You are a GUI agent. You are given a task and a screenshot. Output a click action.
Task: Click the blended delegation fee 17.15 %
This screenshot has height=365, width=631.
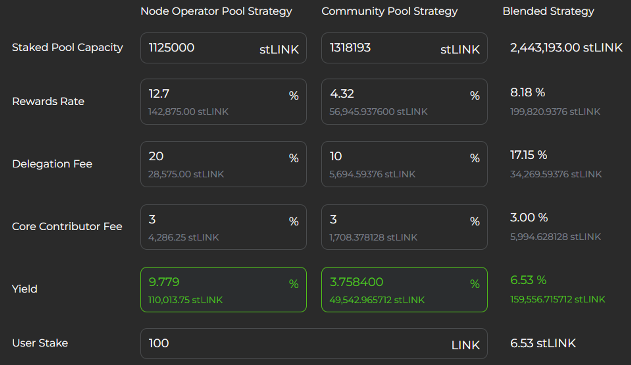[x=528, y=155]
